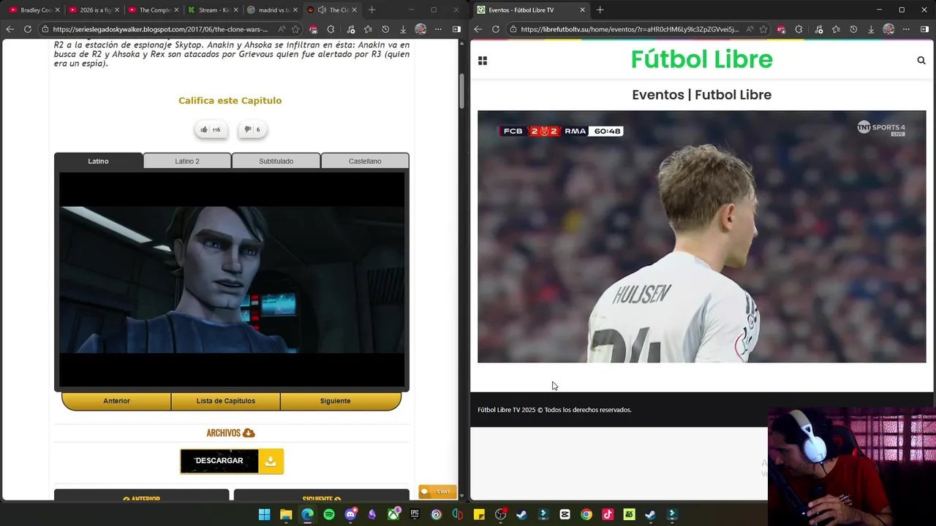Screen dimensions: 936x526
Task: Click the ARCHIVOS heading
Action: click(x=230, y=433)
